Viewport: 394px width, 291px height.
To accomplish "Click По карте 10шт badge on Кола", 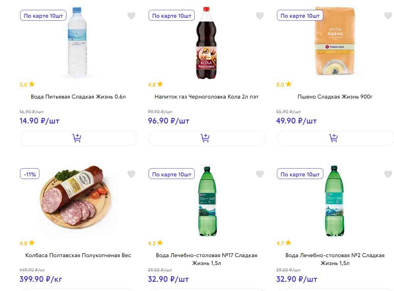I will click(172, 16).
